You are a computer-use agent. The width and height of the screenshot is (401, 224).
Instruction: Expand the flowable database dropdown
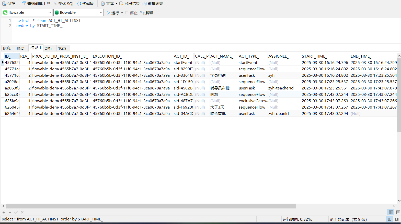coord(101,12)
